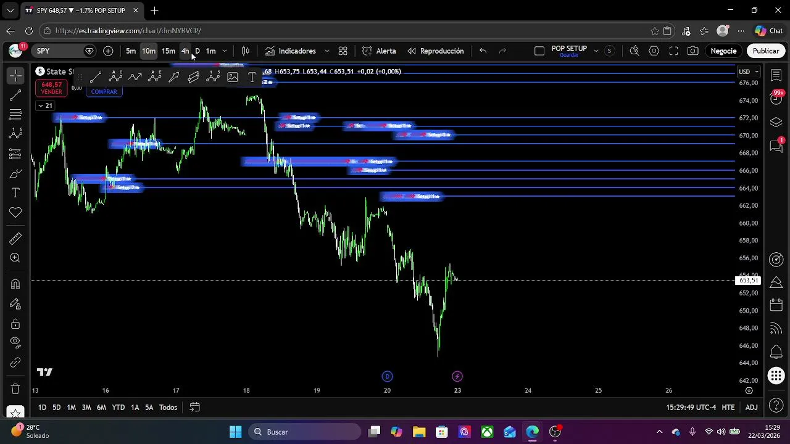Click the line tool in floating favorites bar
The image size is (790, 444).
coord(96,77)
